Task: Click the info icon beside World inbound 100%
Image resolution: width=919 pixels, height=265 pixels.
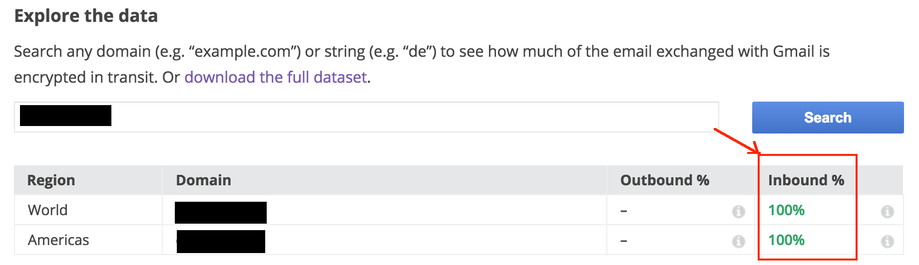Action: tap(887, 211)
